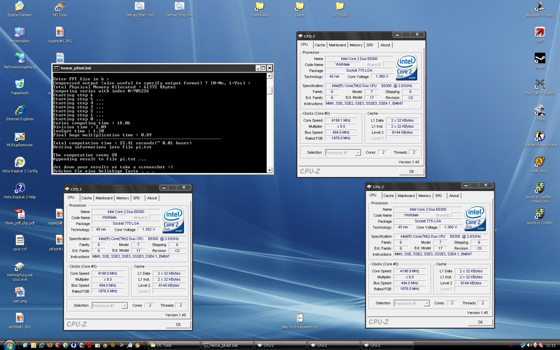Open Netzwerkumgebung desktop icon

tap(20, 61)
